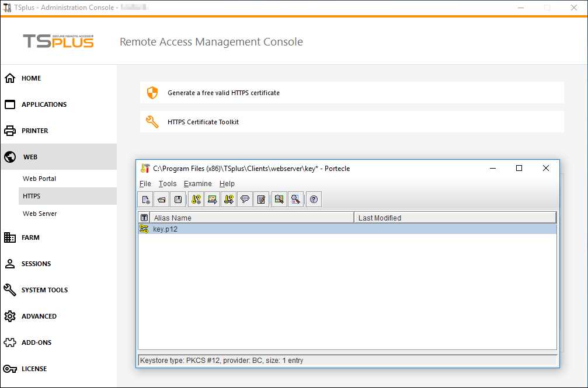Open the Tools menu in Portecle
The width and height of the screenshot is (588, 388).
(168, 183)
